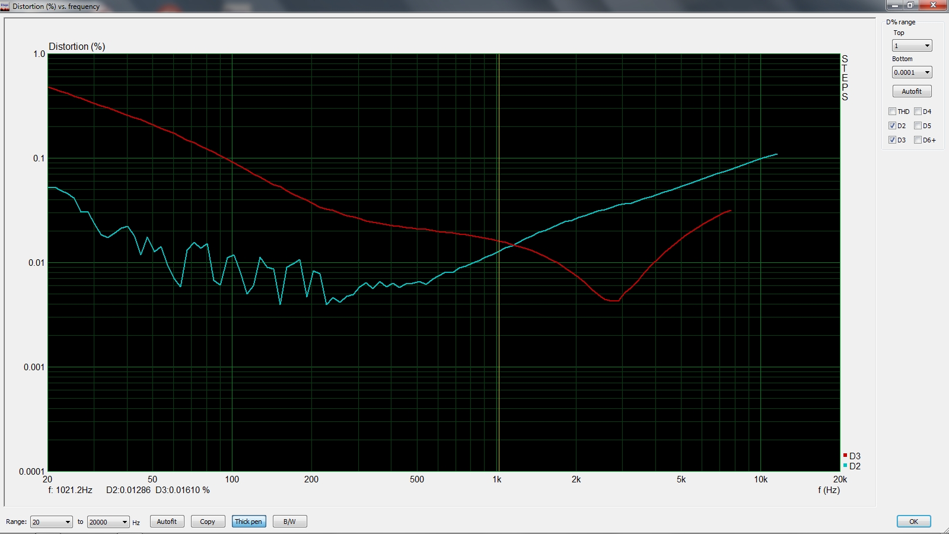The image size is (949, 534).
Task: Click the 1k frequency axis label
Action: click(497, 479)
